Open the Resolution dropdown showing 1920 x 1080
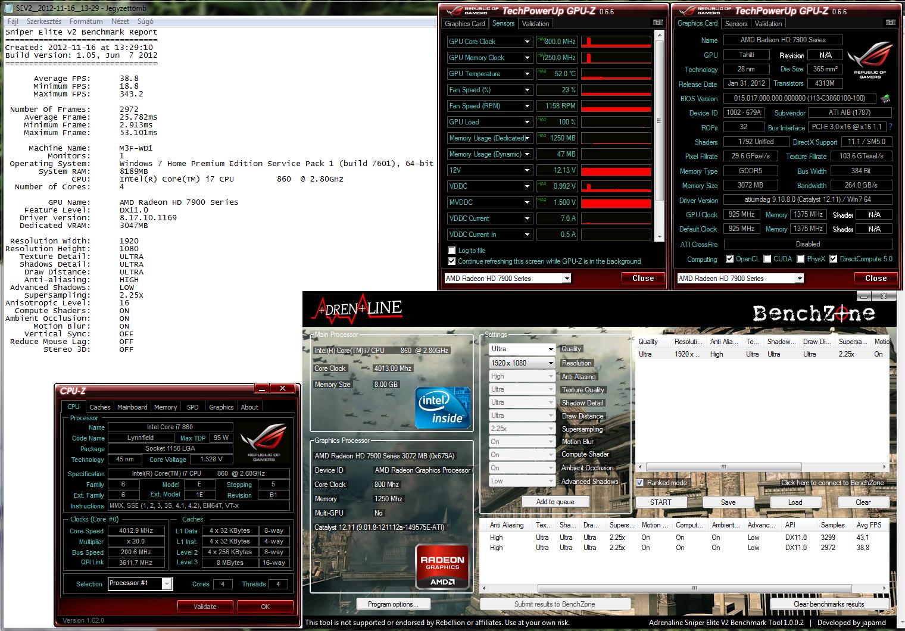The width and height of the screenshot is (905, 631). click(x=522, y=363)
